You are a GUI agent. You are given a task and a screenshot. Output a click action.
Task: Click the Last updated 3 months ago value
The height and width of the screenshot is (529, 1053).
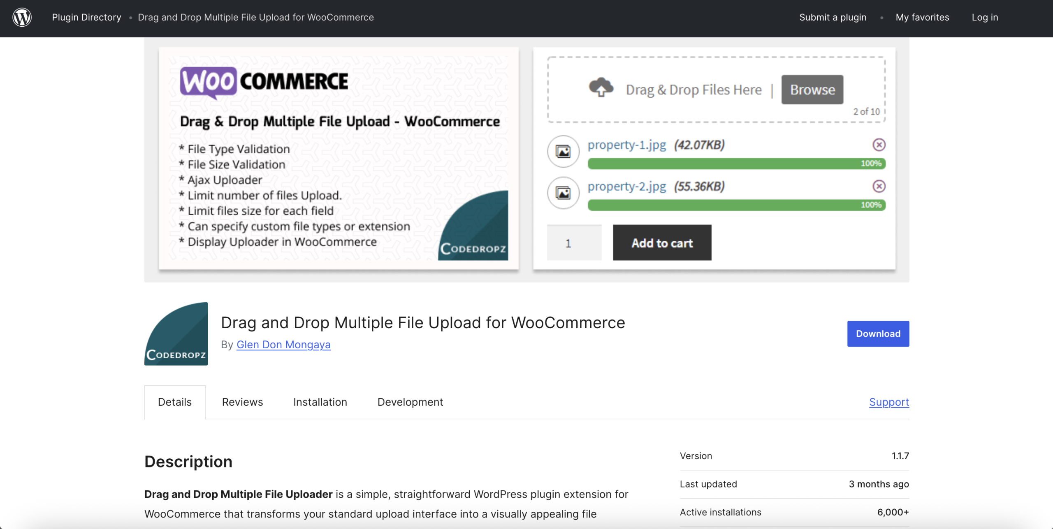click(x=879, y=484)
